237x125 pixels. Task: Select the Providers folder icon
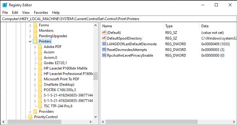click(35, 112)
